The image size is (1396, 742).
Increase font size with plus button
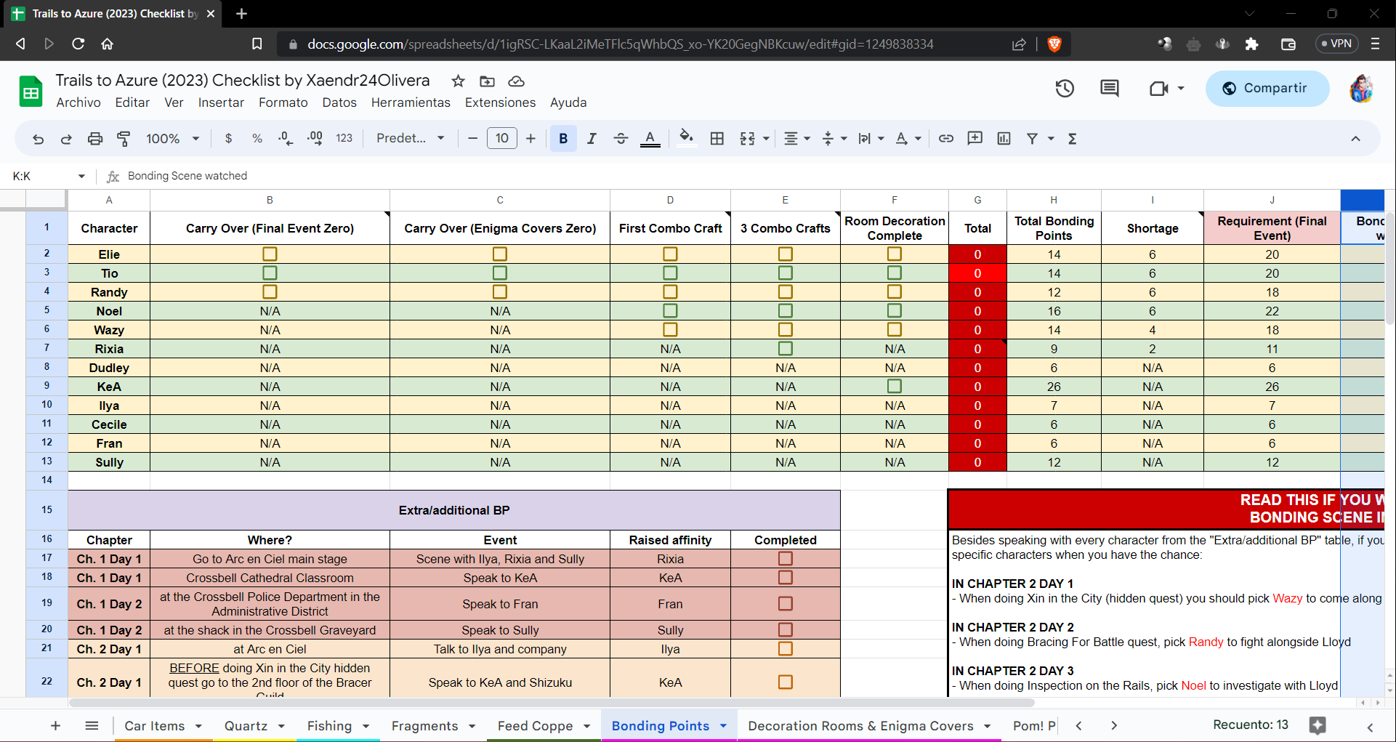coord(530,139)
